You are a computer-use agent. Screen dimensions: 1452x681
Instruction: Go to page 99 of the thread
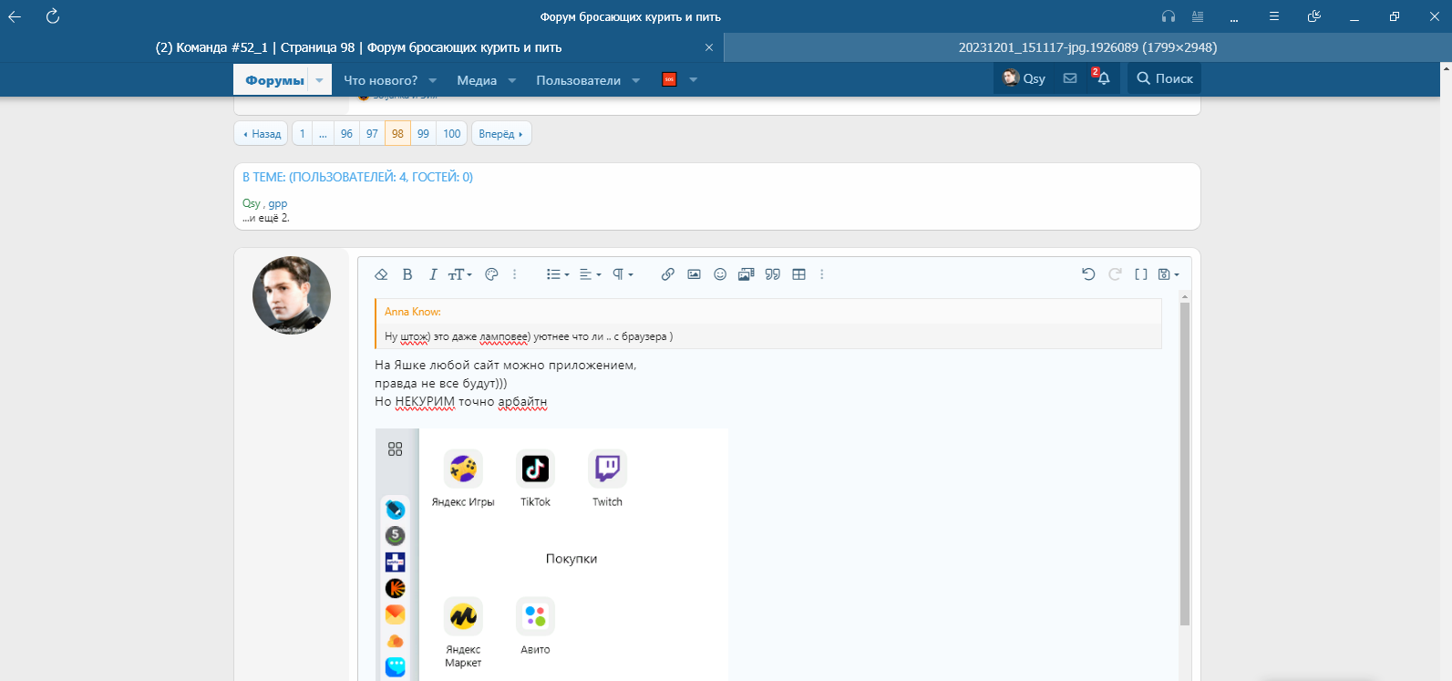(x=423, y=133)
